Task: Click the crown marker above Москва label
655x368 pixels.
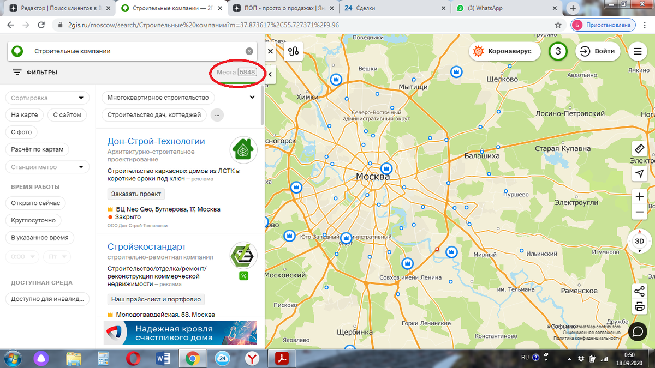Action: (x=386, y=168)
